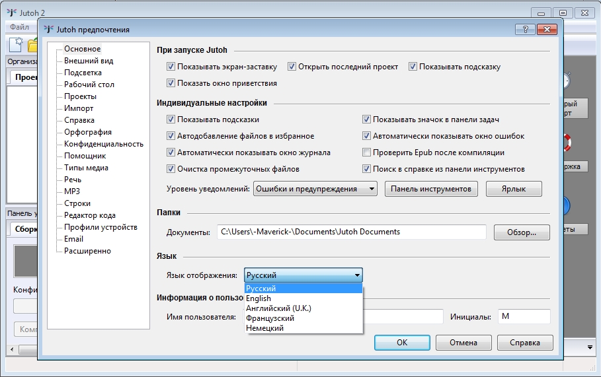The image size is (601, 377).
Task: Open 'MP3' preferences page
Action: [71, 191]
